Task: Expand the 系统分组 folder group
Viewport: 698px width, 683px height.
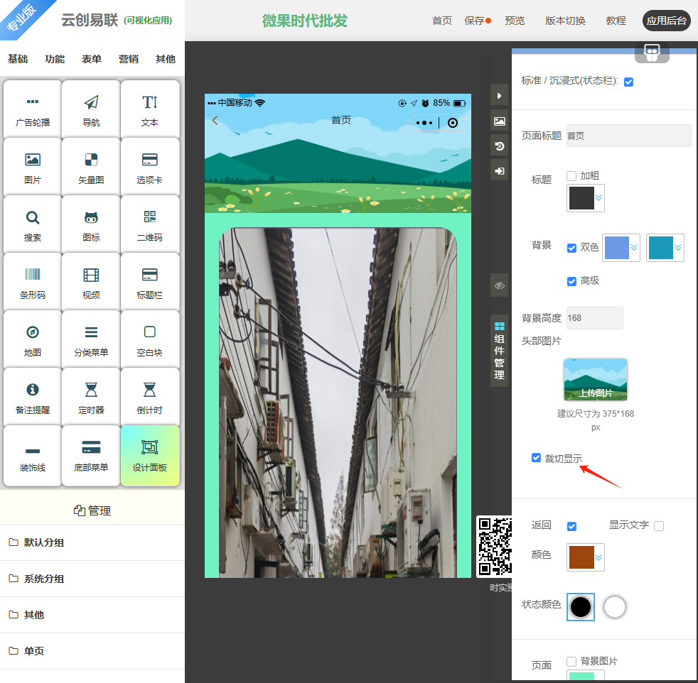Action: [44, 579]
